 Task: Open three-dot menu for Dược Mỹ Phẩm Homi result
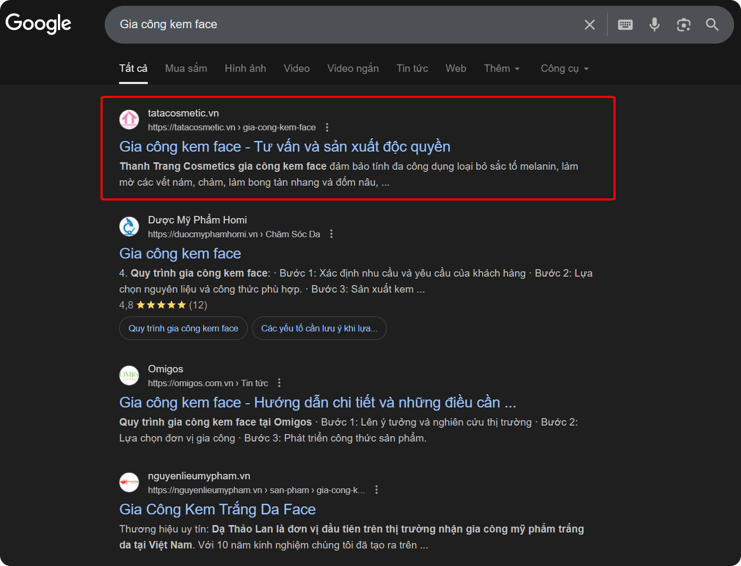coord(331,234)
